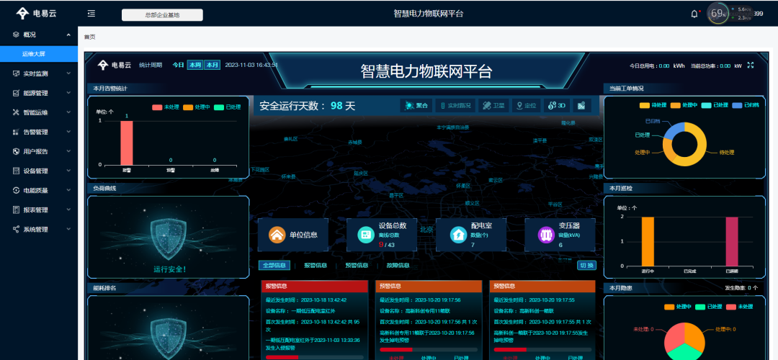
Task: Click the last map-layer icon button in map toolbar
Action: tap(581, 106)
